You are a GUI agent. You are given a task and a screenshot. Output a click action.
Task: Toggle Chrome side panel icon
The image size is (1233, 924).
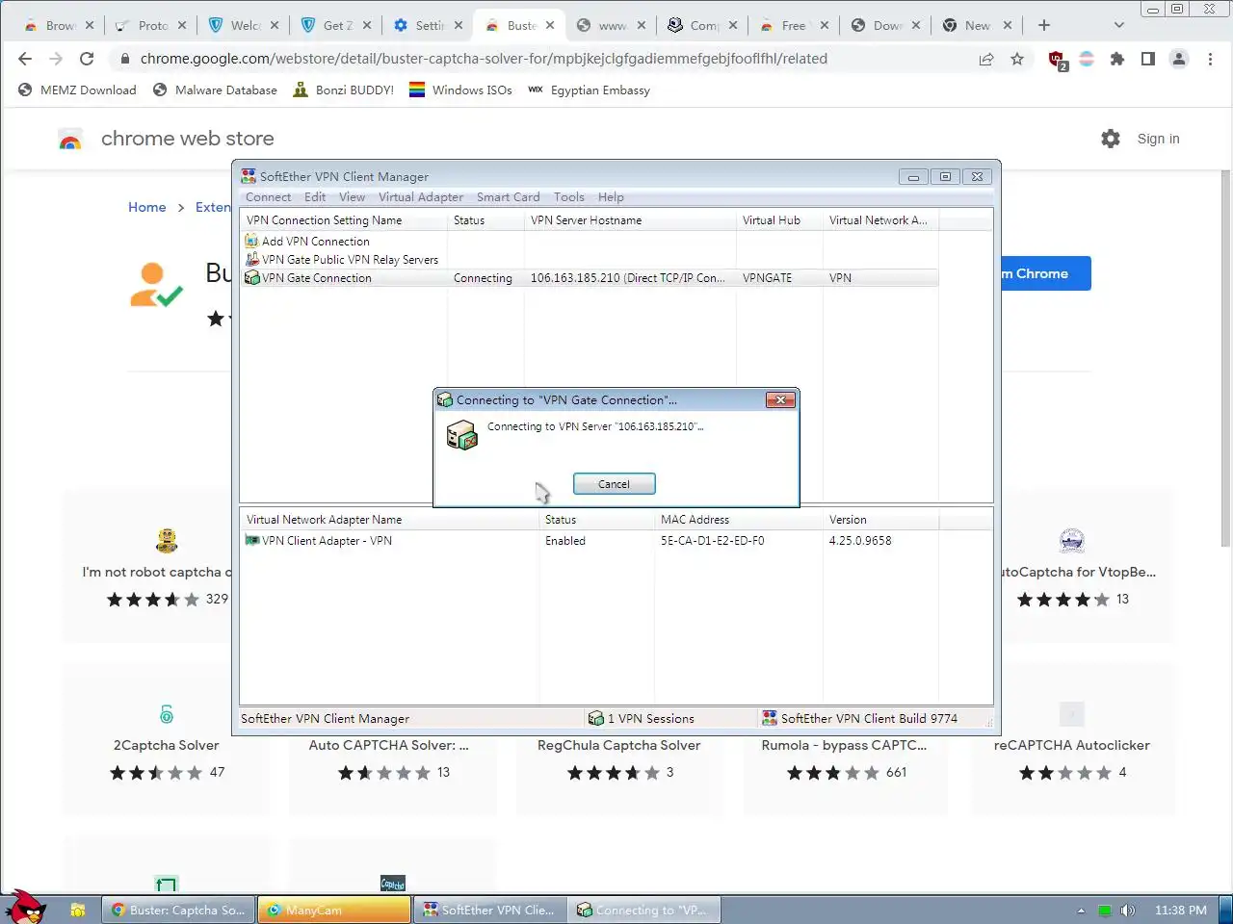pyautogui.click(x=1148, y=59)
